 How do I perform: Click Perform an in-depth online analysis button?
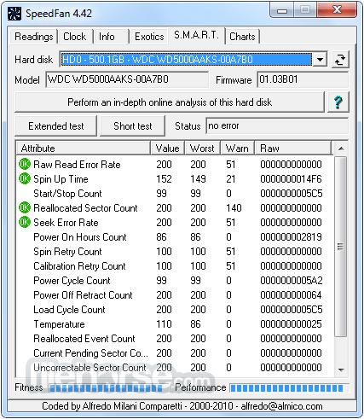pyautogui.click(x=170, y=102)
